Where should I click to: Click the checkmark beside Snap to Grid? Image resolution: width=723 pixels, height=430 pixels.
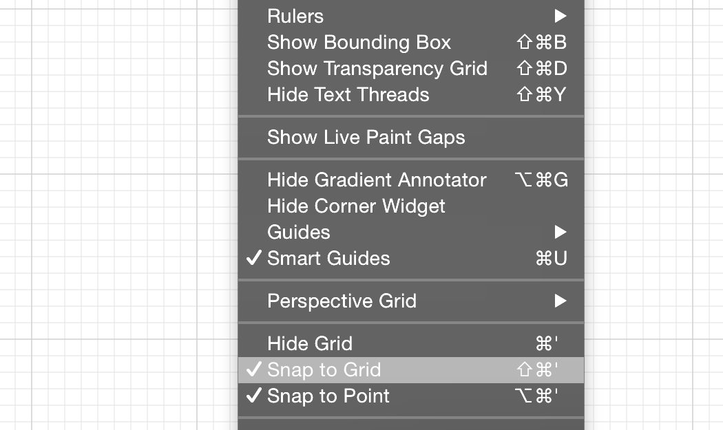click(253, 369)
